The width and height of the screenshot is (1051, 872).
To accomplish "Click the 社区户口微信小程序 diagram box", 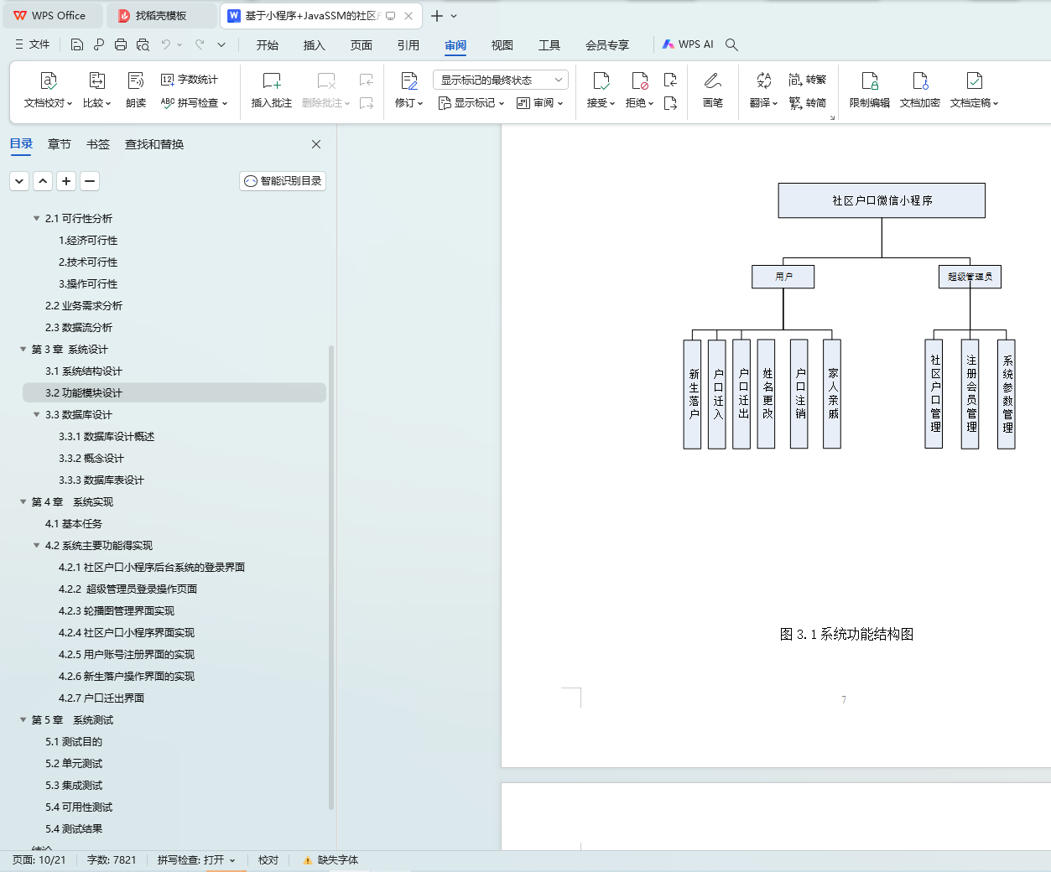I will (x=882, y=200).
